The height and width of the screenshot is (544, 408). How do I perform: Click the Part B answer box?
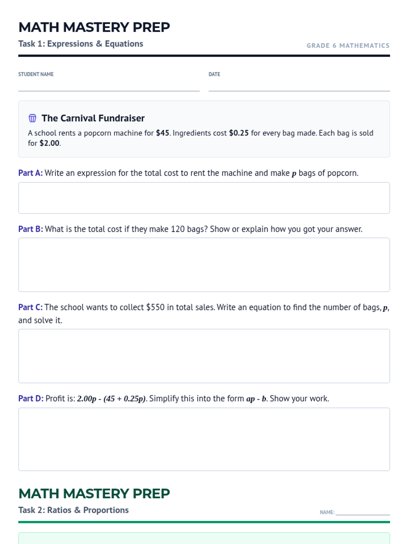coord(204,265)
